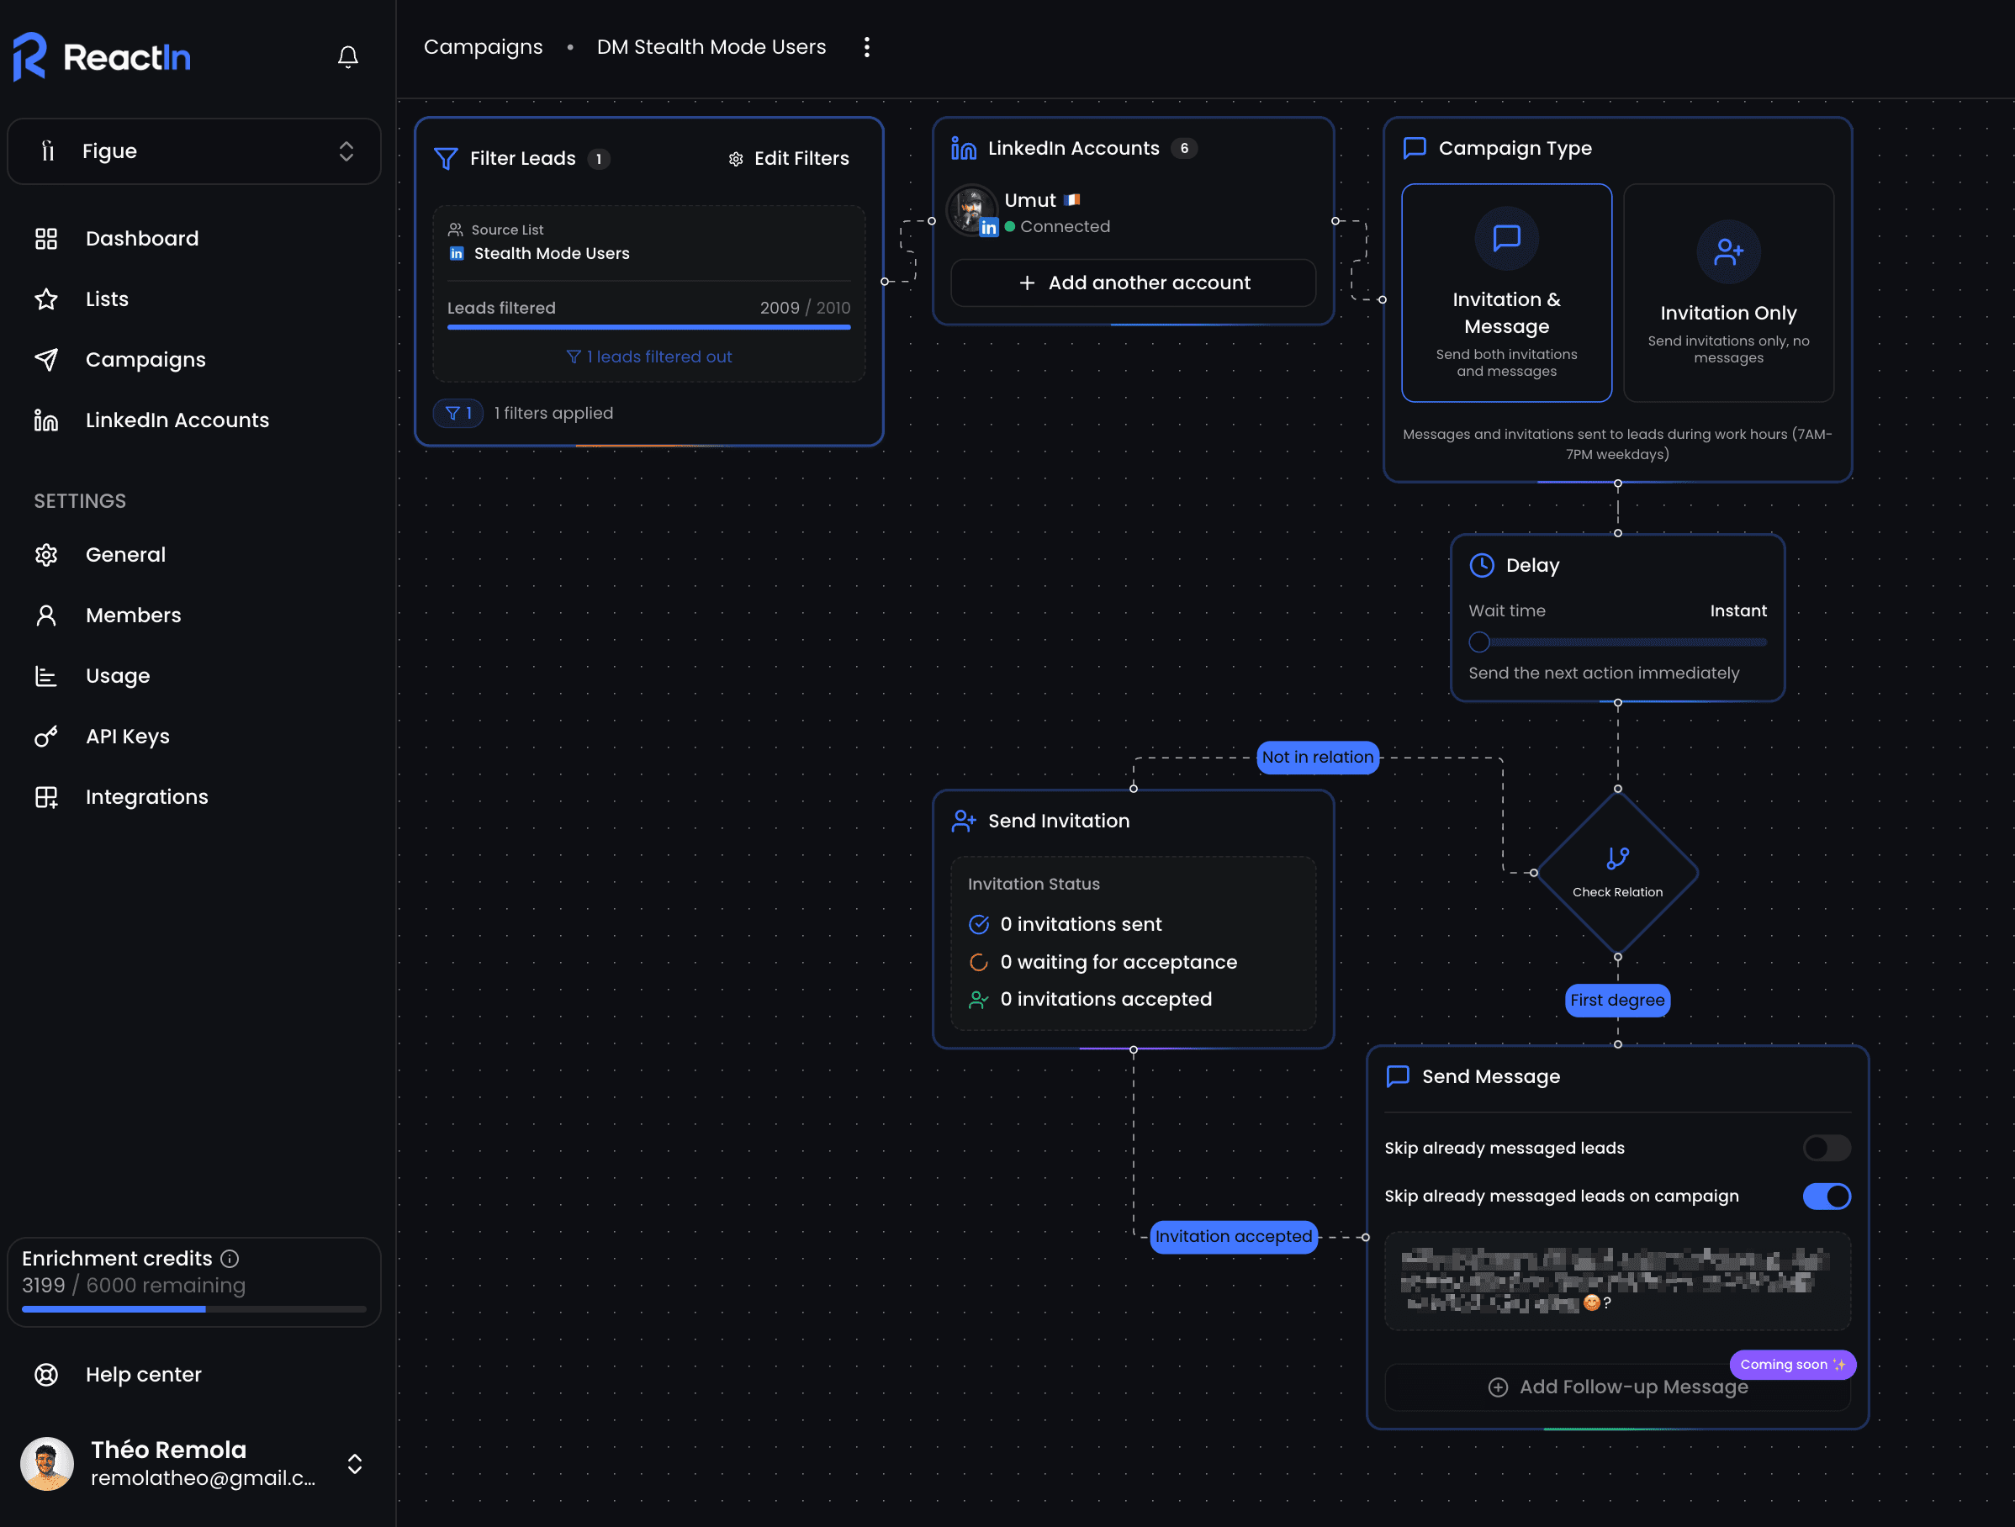This screenshot has width=2015, height=1527.
Task: Expand the 1 leads filtered out details
Action: [648, 357]
